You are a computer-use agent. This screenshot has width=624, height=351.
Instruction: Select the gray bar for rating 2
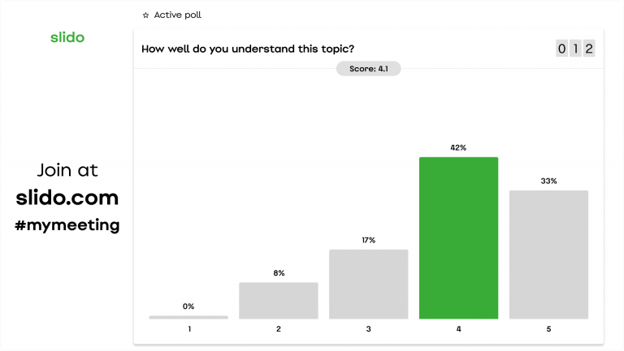[278, 300]
